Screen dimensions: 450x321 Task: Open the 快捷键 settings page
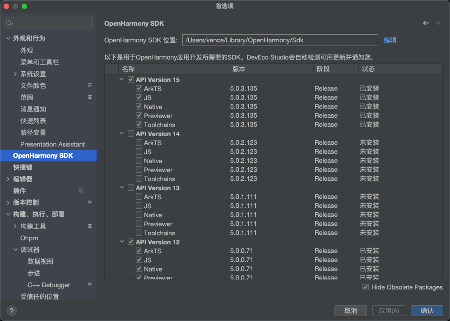[23, 167]
